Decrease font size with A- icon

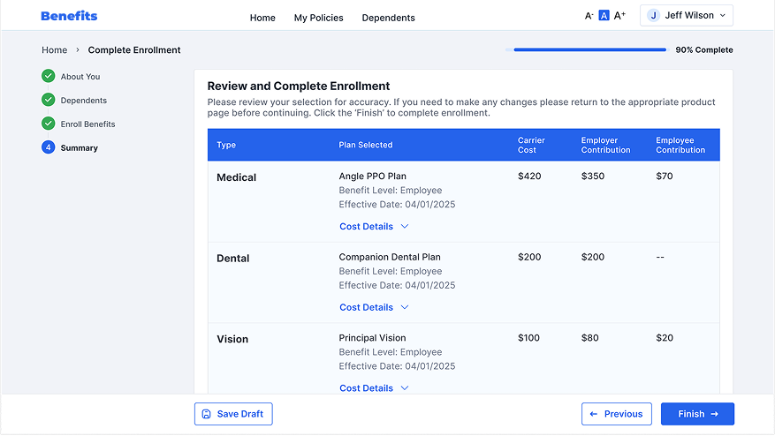click(589, 16)
